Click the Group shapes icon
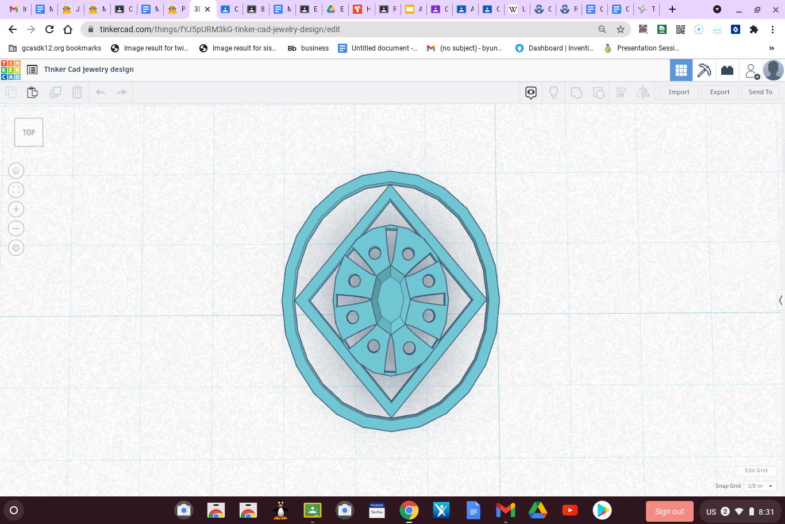Image resolution: width=785 pixels, height=524 pixels. [576, 92]
